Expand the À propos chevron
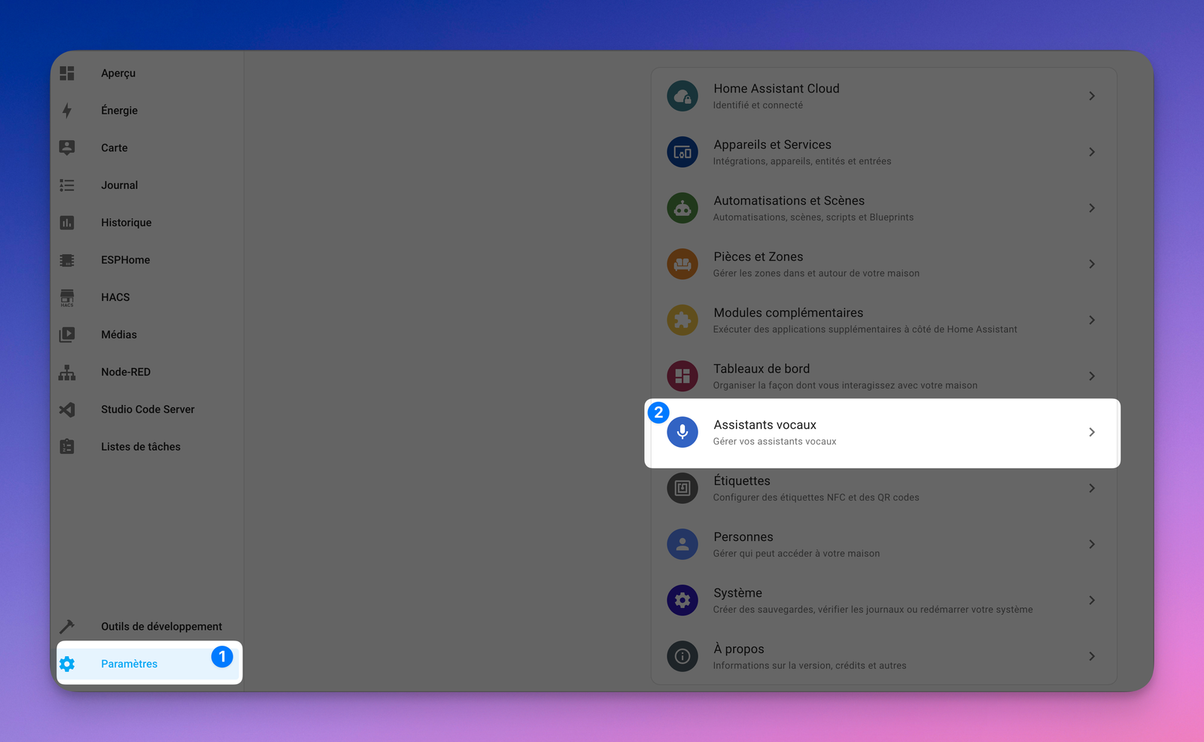Screen dimensions: 1204x742 (1092, 655)
